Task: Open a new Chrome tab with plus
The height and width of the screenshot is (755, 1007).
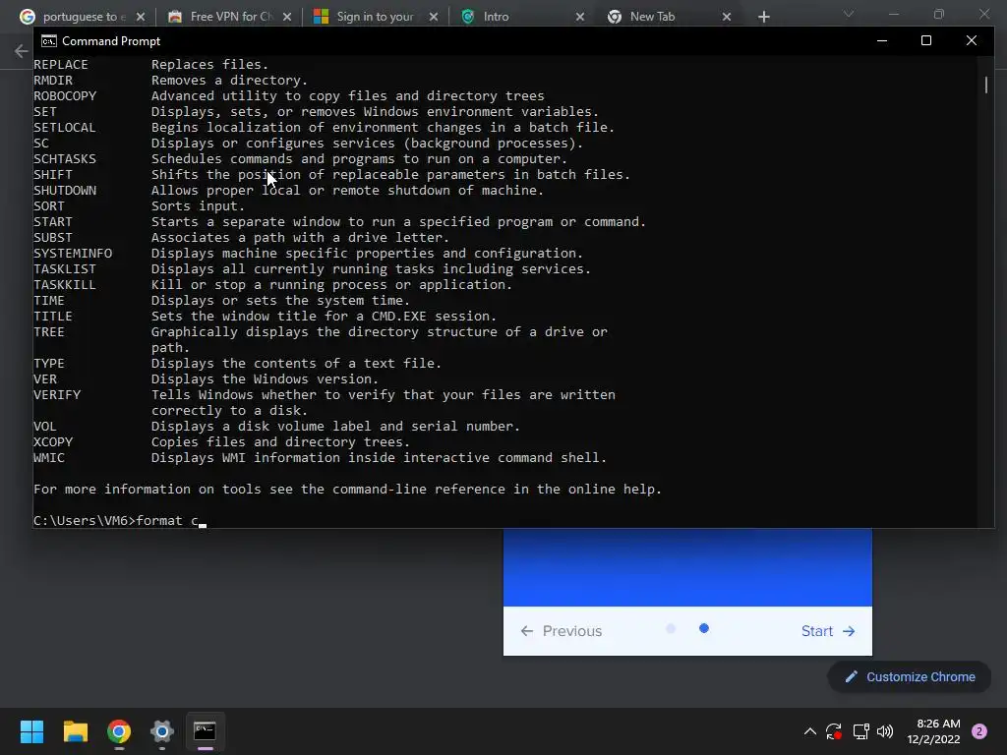Action: pos(763,17)
